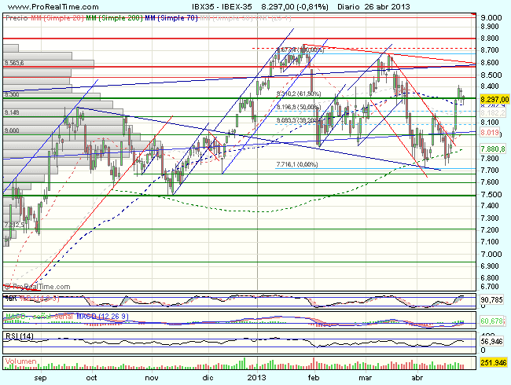Click the 7.880,8 moving average value label

[x=492, y=148]
